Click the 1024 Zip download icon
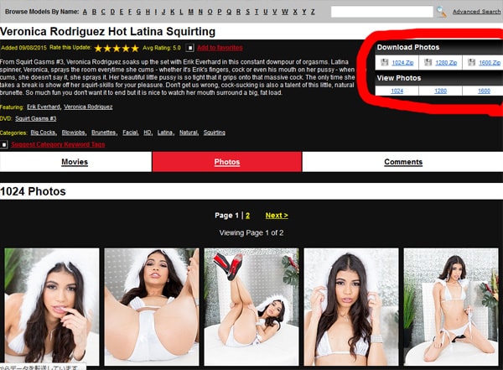The width and height of the screenshot is (503, 370). pos(385,62)
